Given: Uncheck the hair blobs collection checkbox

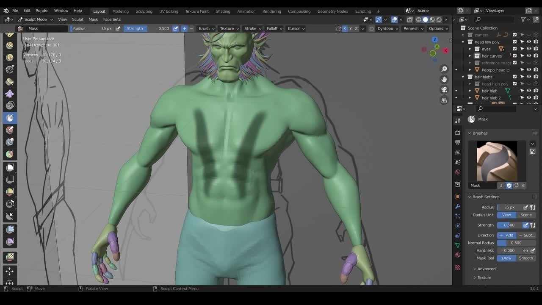Looking at the screenshot, I should (514, 76).
